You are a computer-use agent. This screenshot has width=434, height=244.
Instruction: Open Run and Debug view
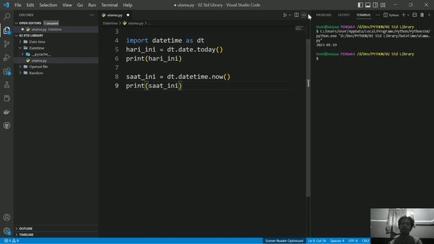(7, 58)
